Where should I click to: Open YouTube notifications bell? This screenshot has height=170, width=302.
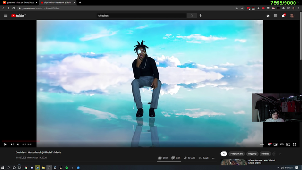[283, 16]
